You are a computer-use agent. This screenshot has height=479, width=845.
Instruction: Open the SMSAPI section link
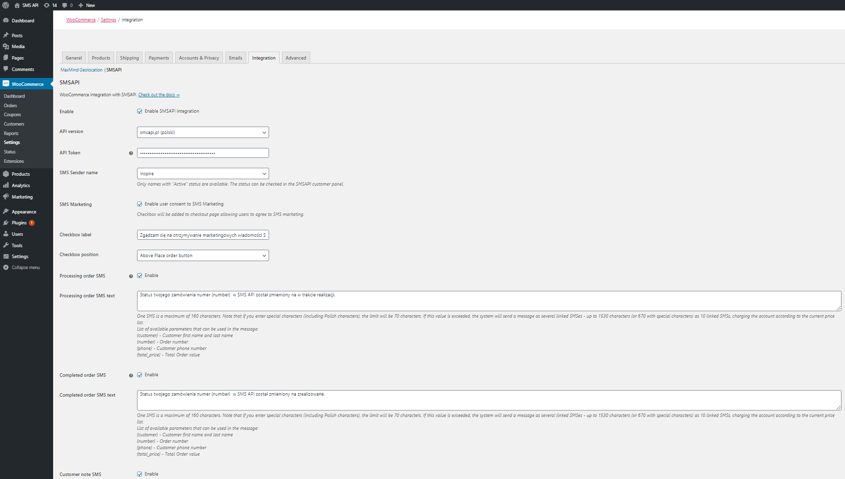[114, 70]
